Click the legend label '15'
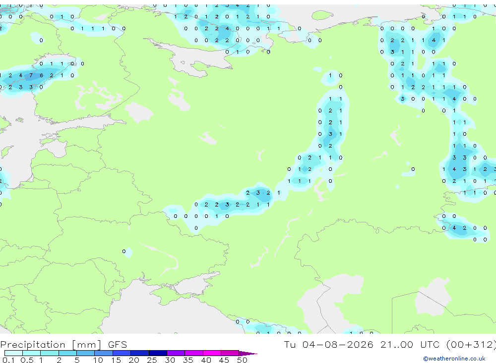The height and width of the screenshot is (363, 496). (116, 360)
